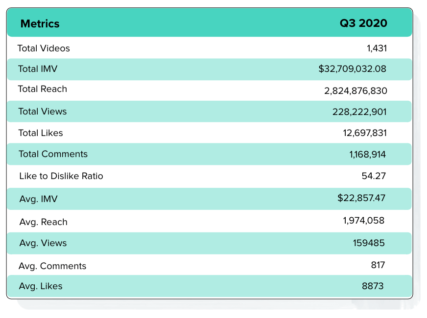Select the Total IMV row label

38,68
